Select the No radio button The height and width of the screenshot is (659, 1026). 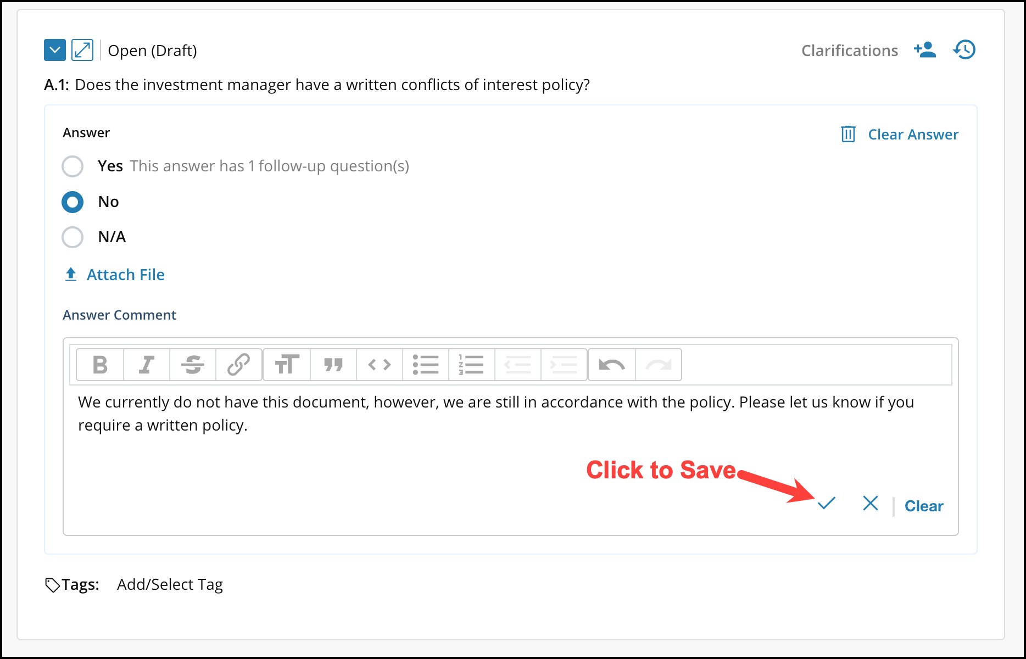(x=73, y=202)
